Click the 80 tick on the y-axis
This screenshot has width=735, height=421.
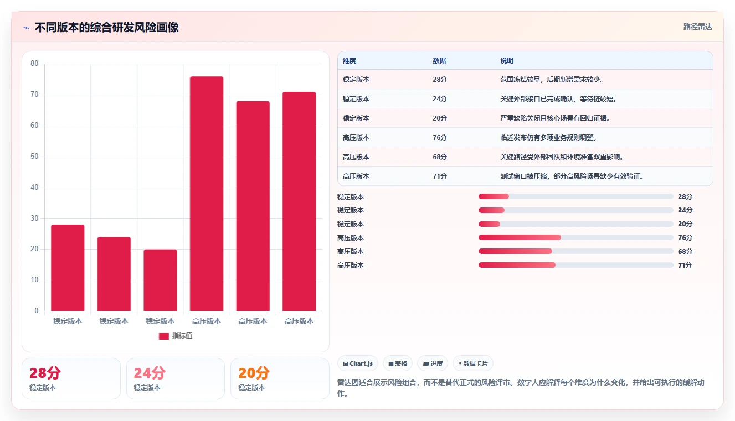(x=34, y=64)
